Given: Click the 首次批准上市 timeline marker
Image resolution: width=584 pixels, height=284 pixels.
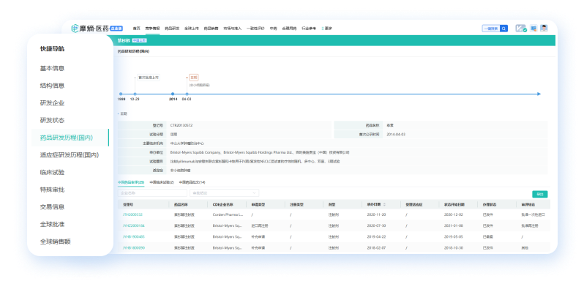Looking at the screenshot, I should pyautogui.click(x=149, y=78).
